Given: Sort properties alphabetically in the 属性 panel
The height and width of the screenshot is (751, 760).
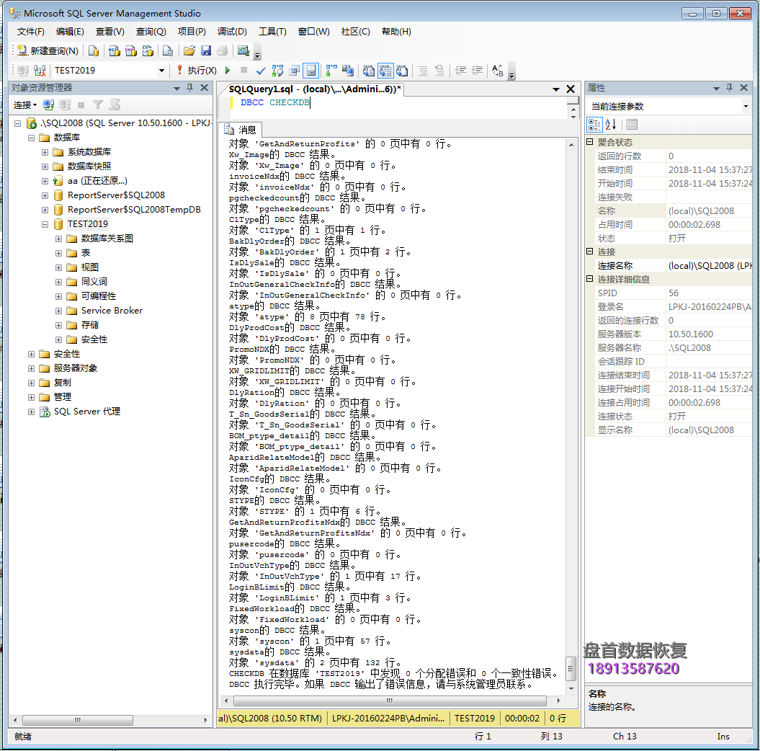Looking at the screenshot, I should 611,125.
